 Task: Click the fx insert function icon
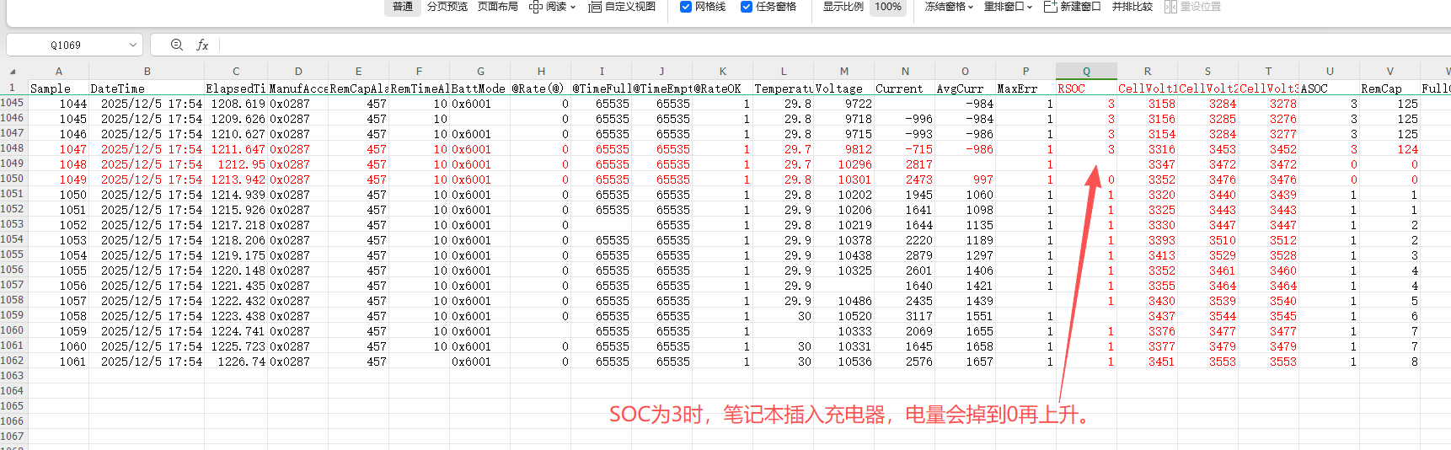click(202, 45)
